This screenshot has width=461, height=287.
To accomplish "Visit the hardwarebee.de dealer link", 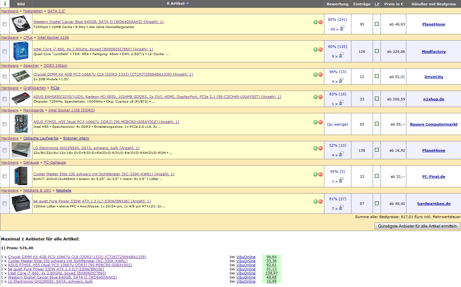I will (434, 204).
